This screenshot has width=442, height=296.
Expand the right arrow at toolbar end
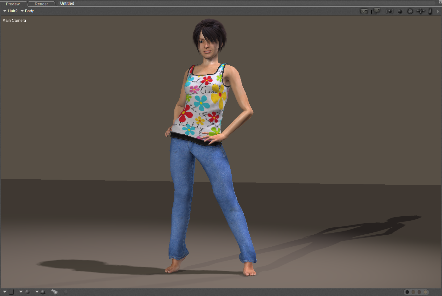438,11
